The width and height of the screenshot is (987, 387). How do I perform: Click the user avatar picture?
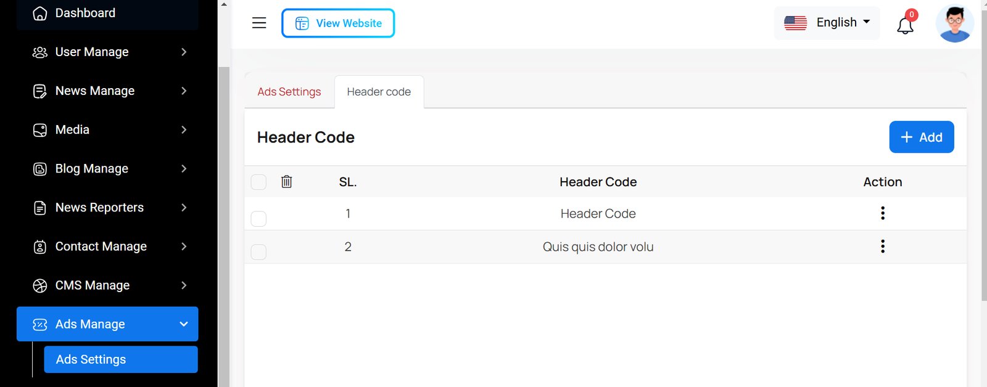coord(954,23)
